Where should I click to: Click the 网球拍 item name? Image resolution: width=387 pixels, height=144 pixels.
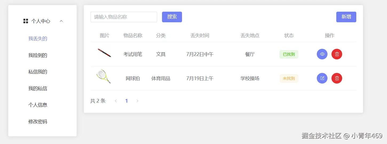133,78
